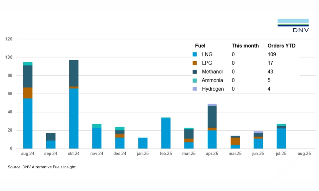The image size is (319, 191).
Task: Click the jan.25 LNG bar
Action: point(143,143)
